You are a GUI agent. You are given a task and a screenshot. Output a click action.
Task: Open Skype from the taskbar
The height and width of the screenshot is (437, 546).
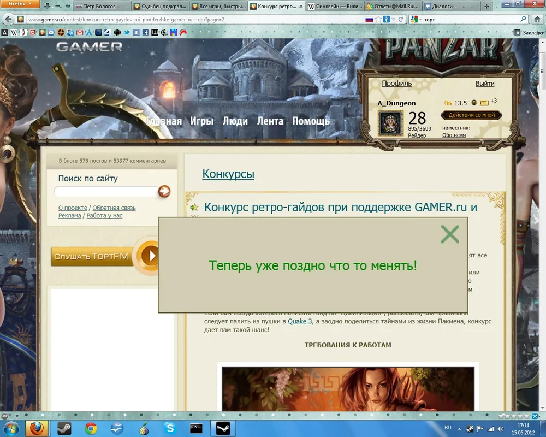click(x=170, y=428)
